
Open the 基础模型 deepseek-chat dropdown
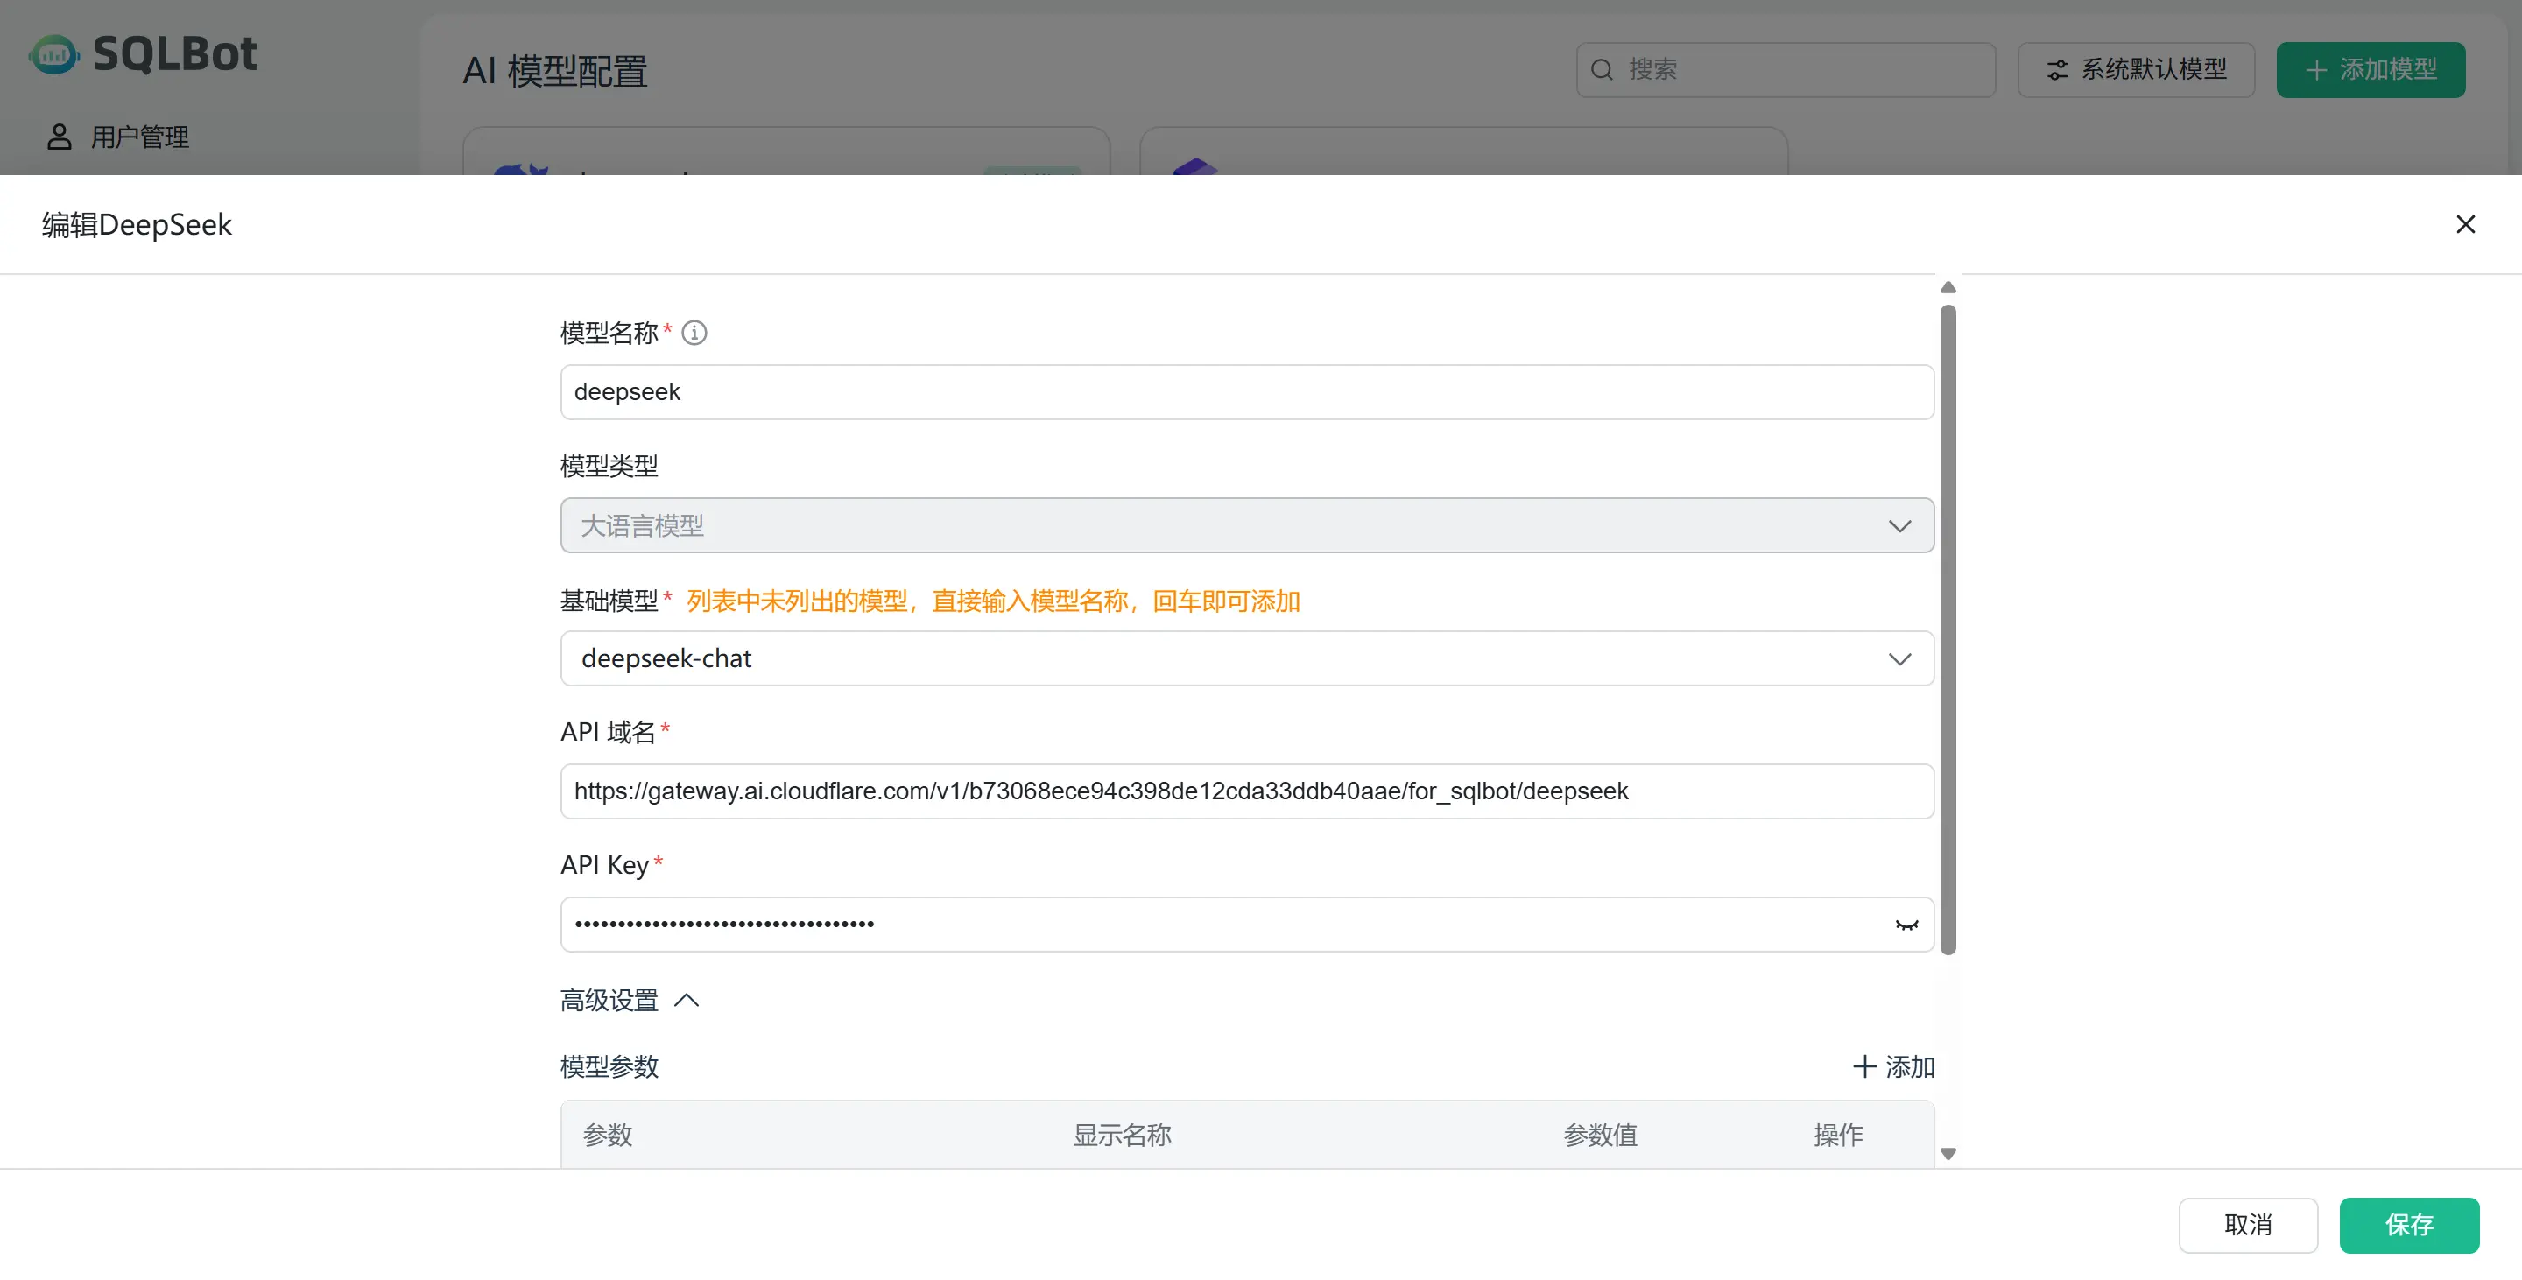pyautogui.click(x=1246, y=658)
